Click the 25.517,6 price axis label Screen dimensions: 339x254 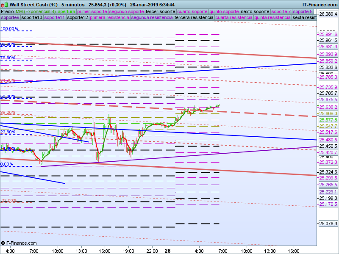click(328, 132)
